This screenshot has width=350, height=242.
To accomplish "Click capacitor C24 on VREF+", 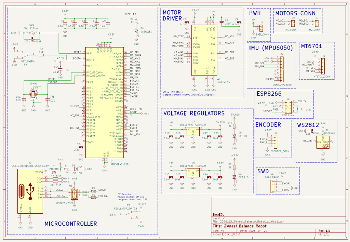I will pyautogui.click(x=60, y=69).
